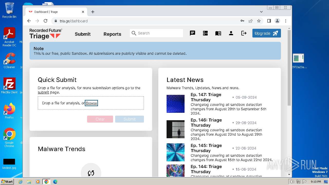This screenshot has height=185, width=329.
Task: Open the Recycle Bin desktop icon
Action: coord(9,10)
